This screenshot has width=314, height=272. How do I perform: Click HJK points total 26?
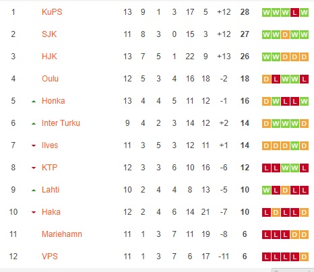click(245, 57)
